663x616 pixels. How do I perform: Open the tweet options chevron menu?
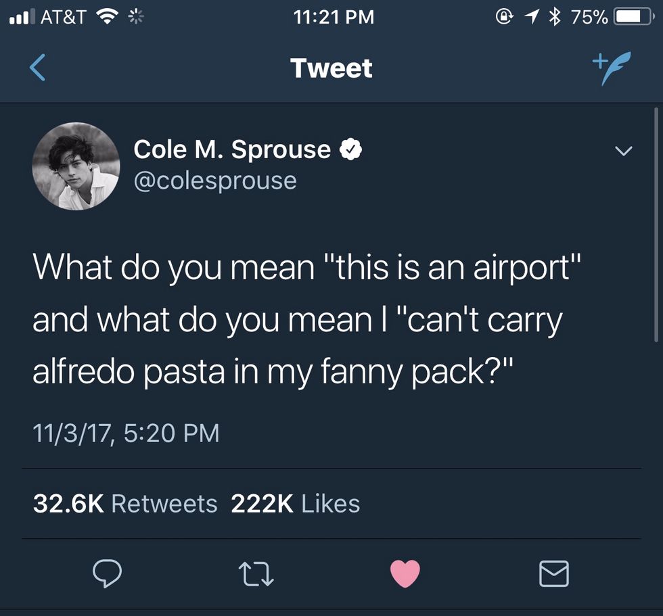click(623, 150)
